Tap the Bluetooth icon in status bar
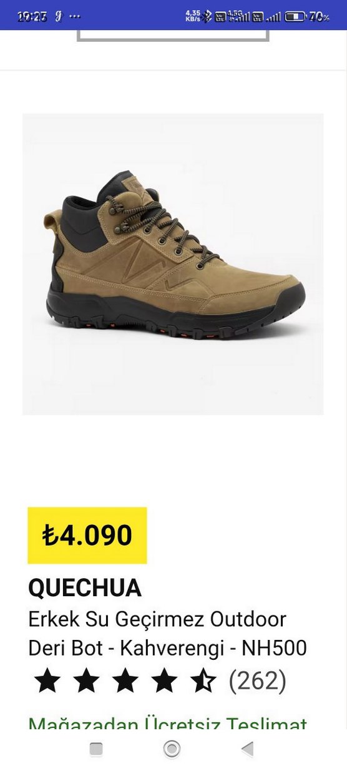The height and width of the screenshot is (771, 347). [x=208, y=17]
